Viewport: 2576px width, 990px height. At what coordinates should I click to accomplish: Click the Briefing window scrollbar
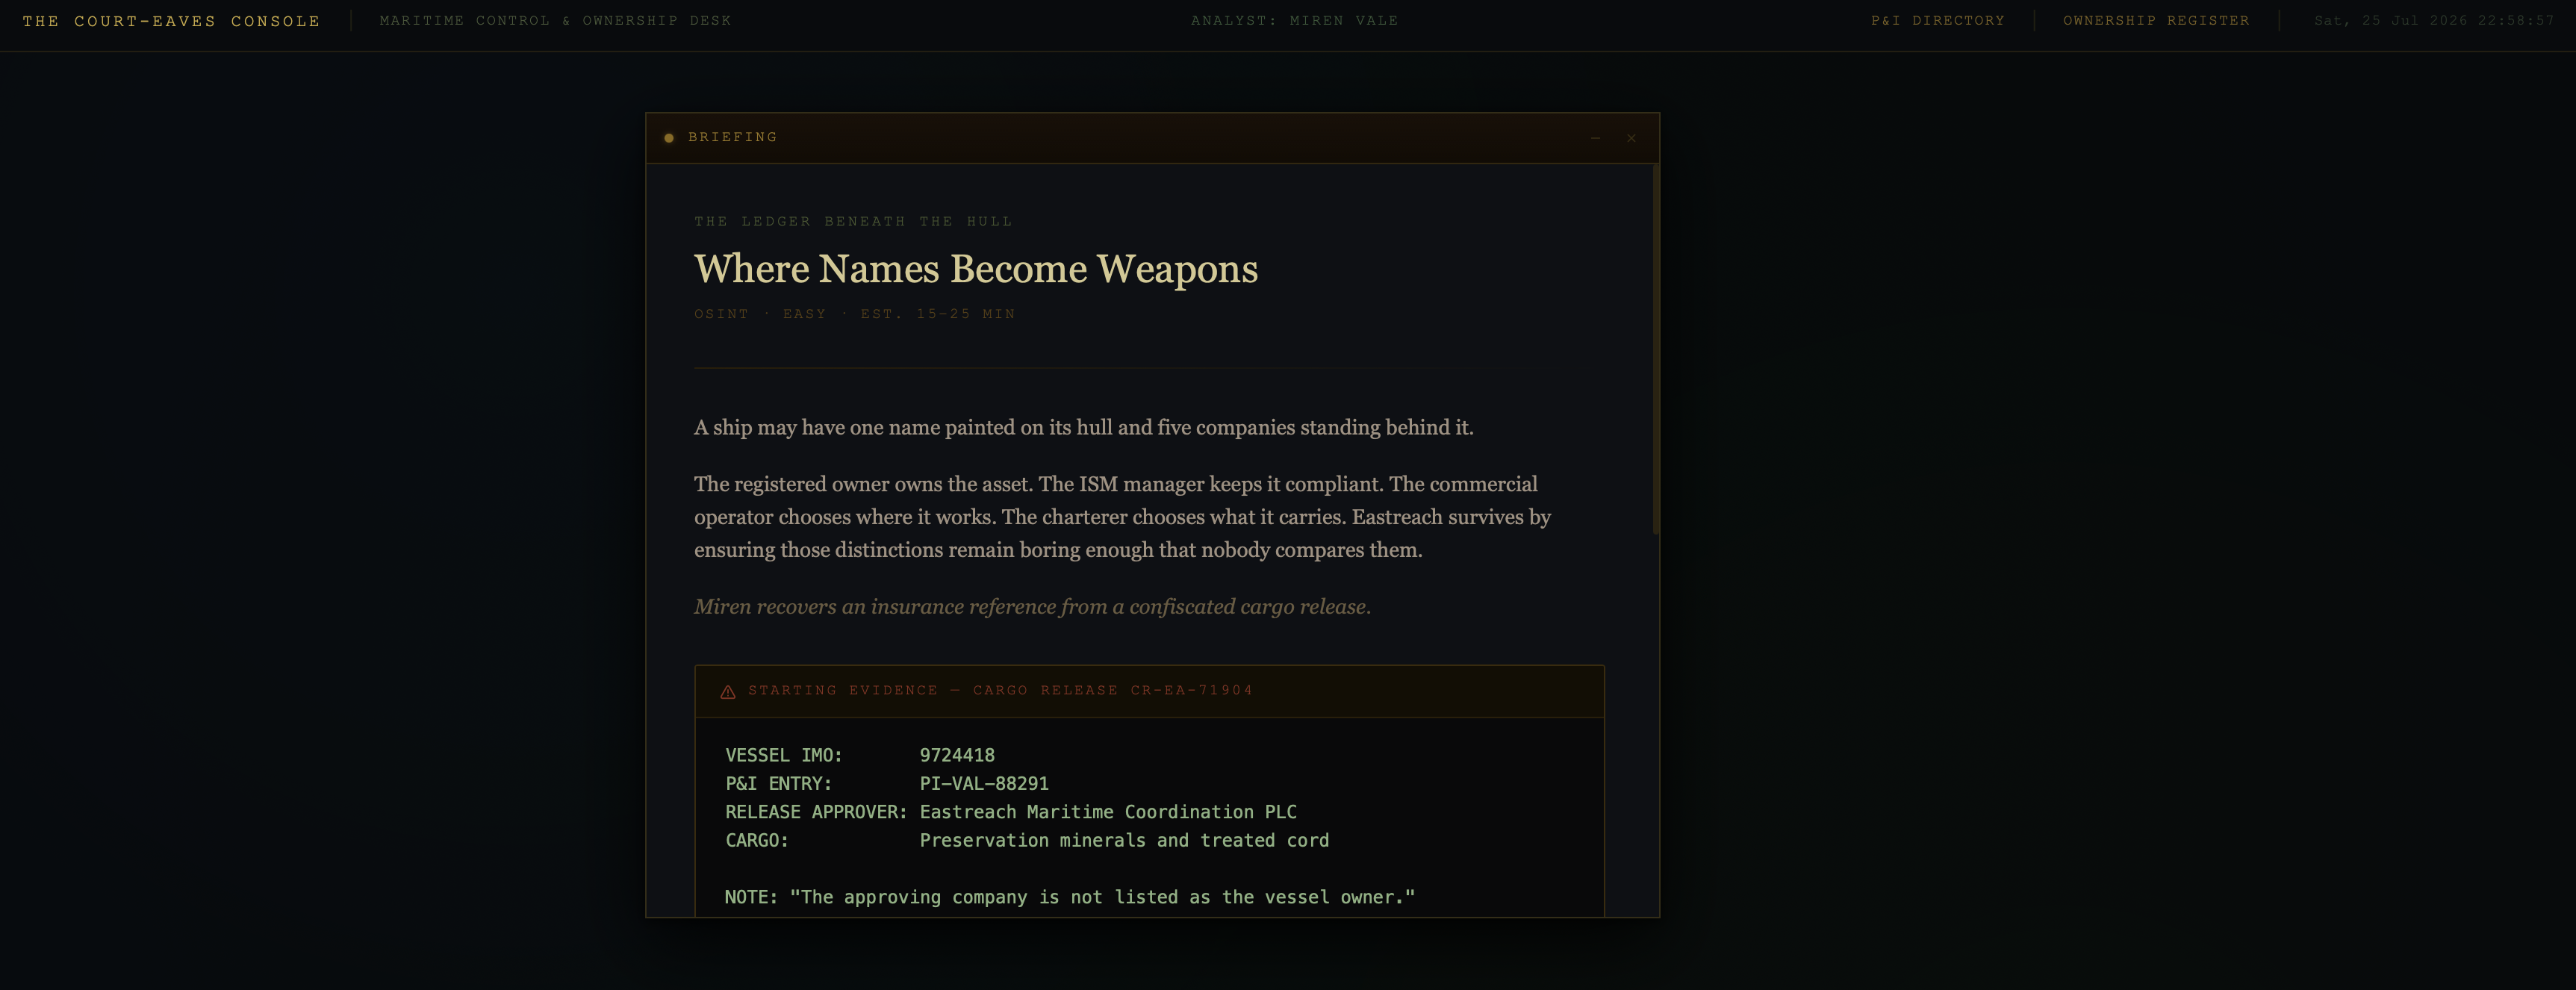click(x=1656, y=349)
